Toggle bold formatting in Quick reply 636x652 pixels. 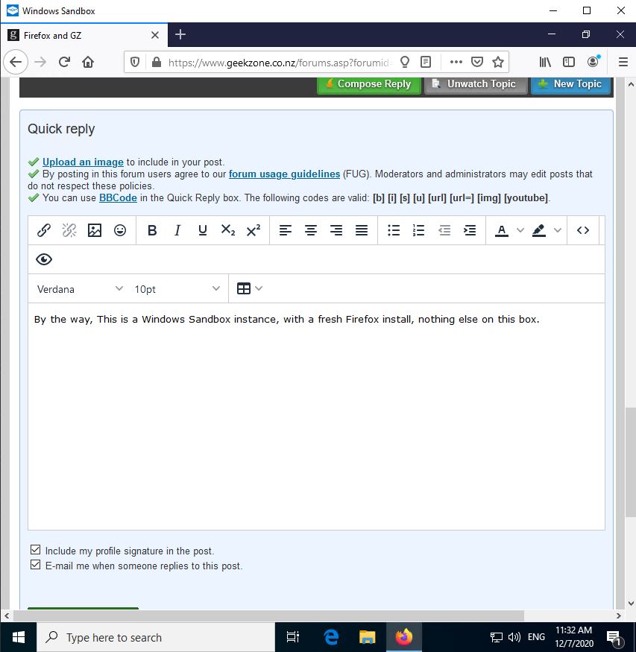coord(152,231)
